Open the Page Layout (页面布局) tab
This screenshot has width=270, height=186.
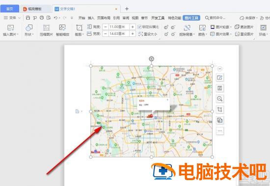[104, 18]
